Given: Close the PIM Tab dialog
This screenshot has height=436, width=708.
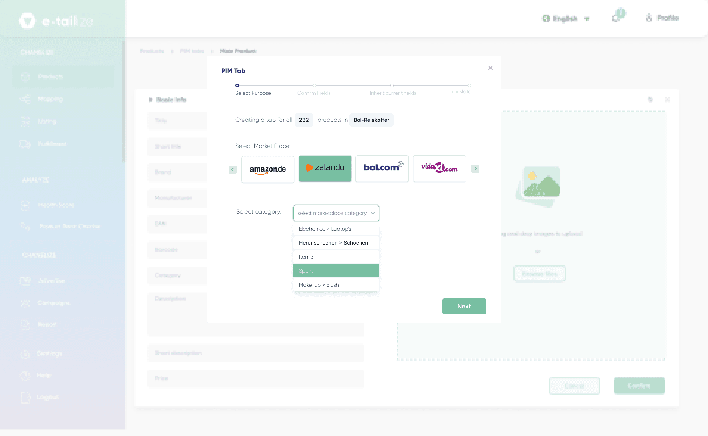Looking at the screenshot, I should pos(490,68).
